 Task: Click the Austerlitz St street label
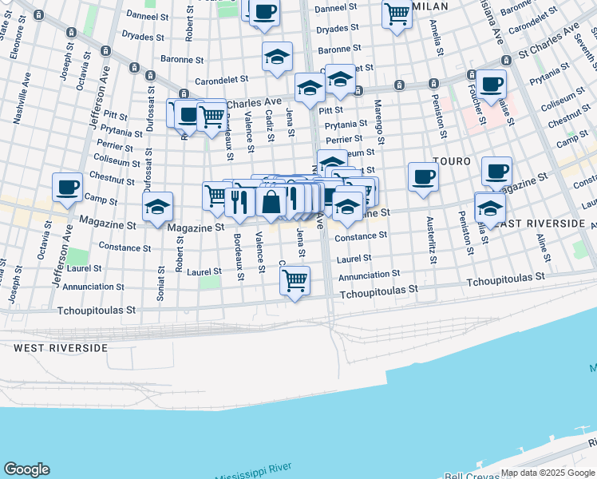[x=431, y=240]
